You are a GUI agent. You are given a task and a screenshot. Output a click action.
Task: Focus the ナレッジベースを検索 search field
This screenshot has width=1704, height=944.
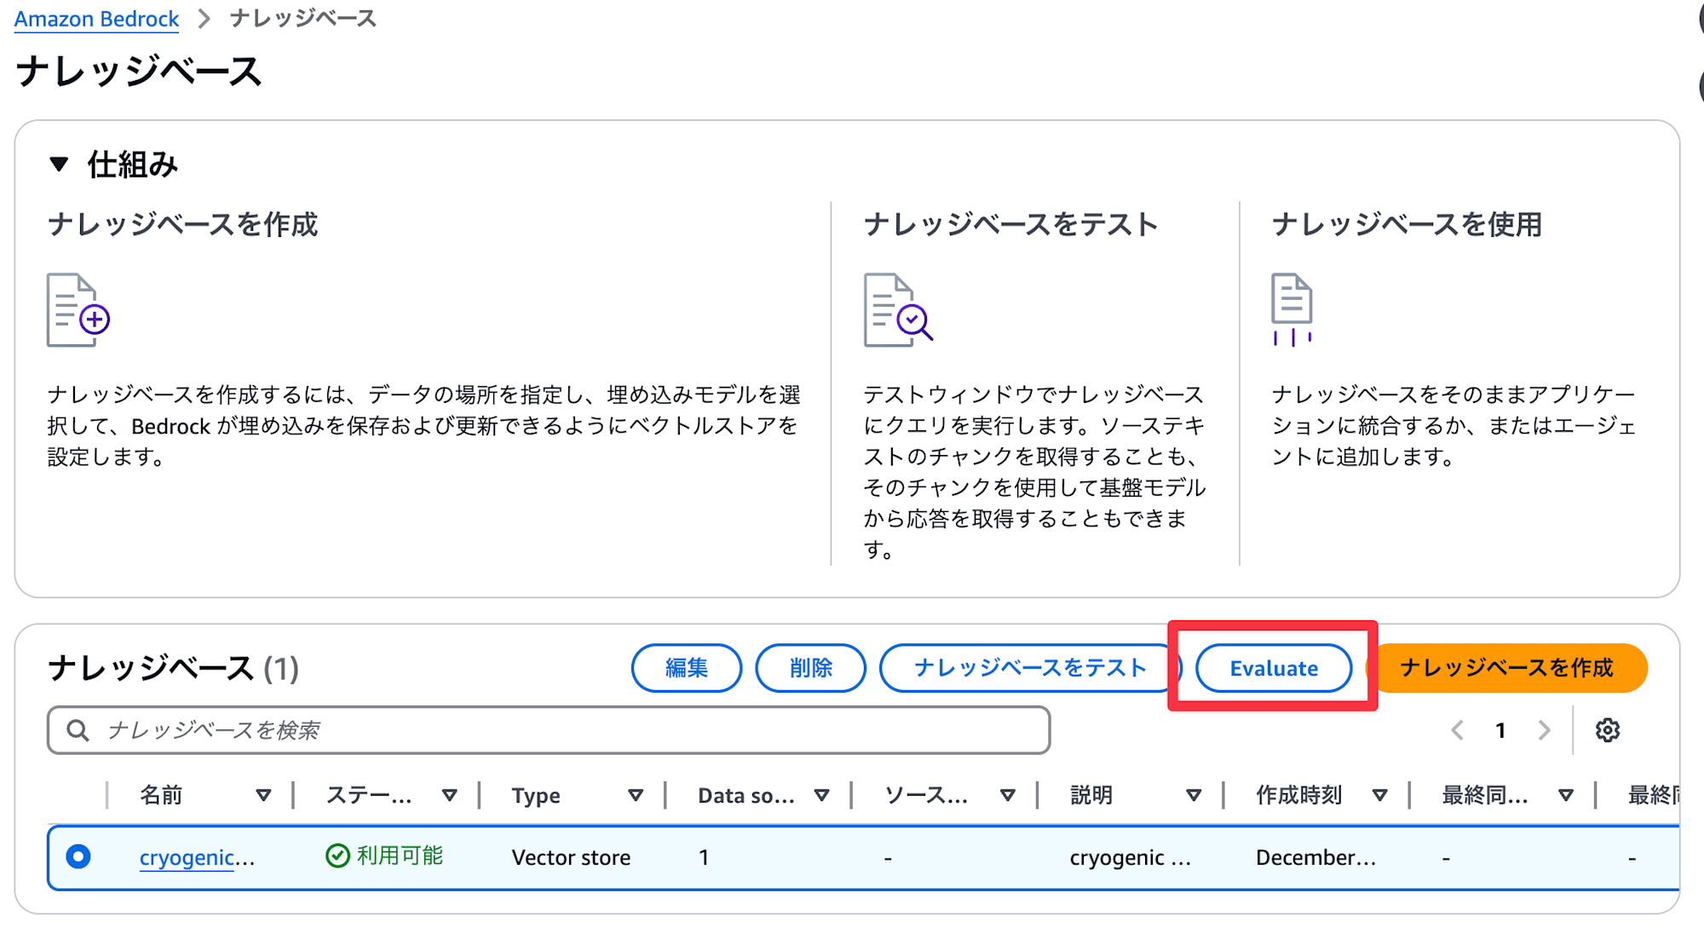[x=549, y=730]
